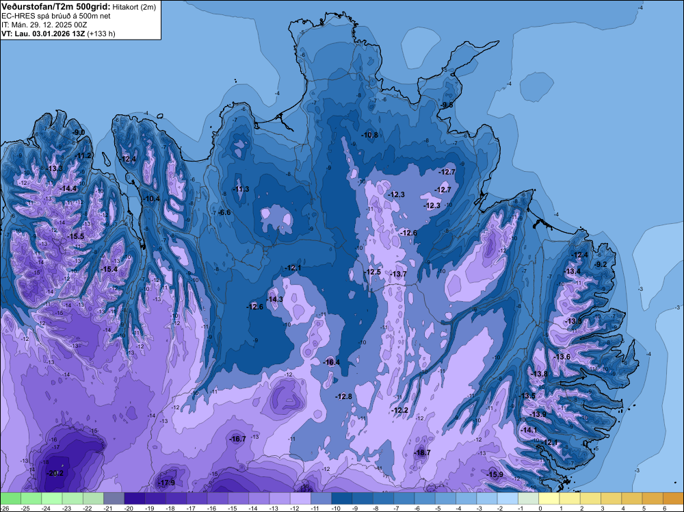The height and width of the screenshot is (512, 684).
Task: Select the -2 light sky-blue legend swatch
Action: (508, 498)
